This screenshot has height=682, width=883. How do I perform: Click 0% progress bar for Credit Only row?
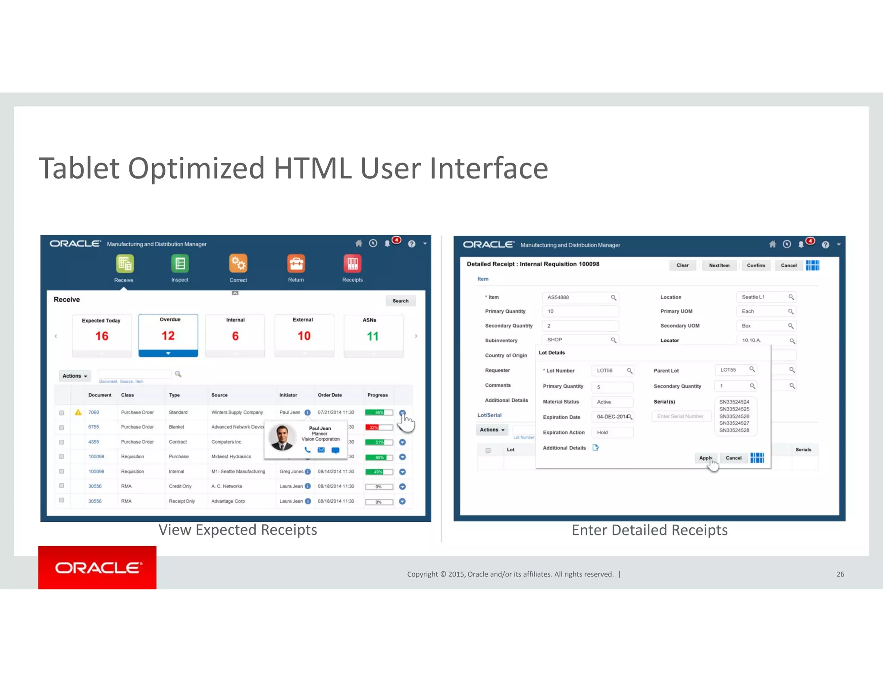(379, 487)
